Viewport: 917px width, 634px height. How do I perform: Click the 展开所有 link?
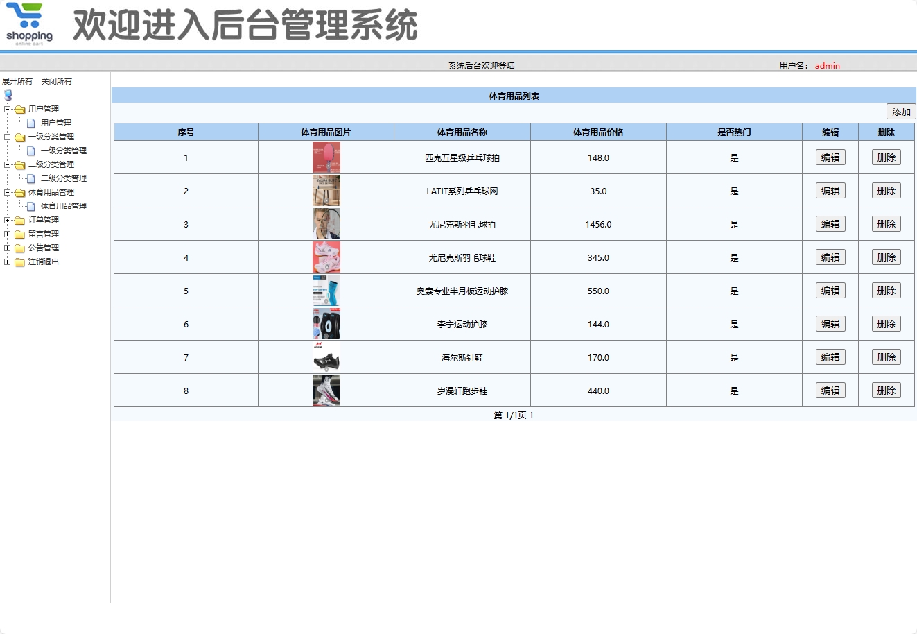click(19, 80)
